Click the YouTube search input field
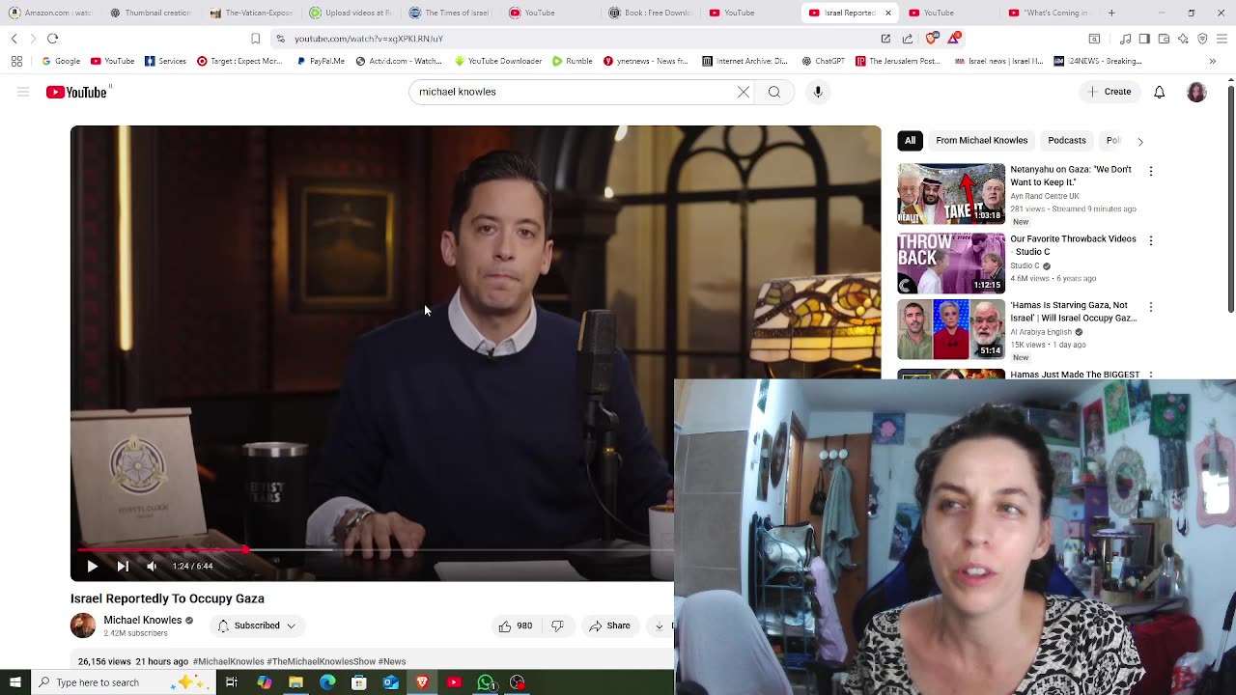Viewport: 1236px width, 695px height. (575, 92)
